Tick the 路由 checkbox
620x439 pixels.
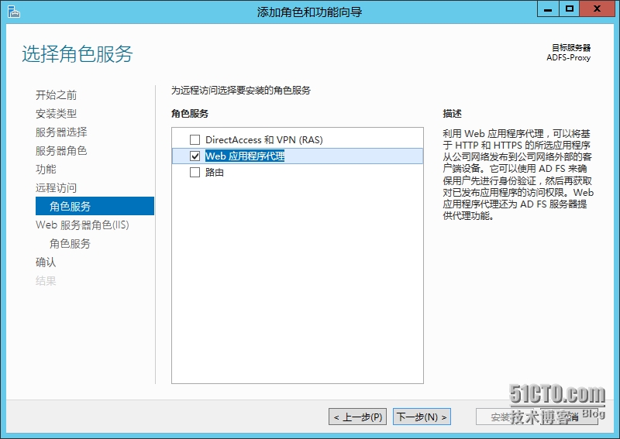click(x=195, y=173)
